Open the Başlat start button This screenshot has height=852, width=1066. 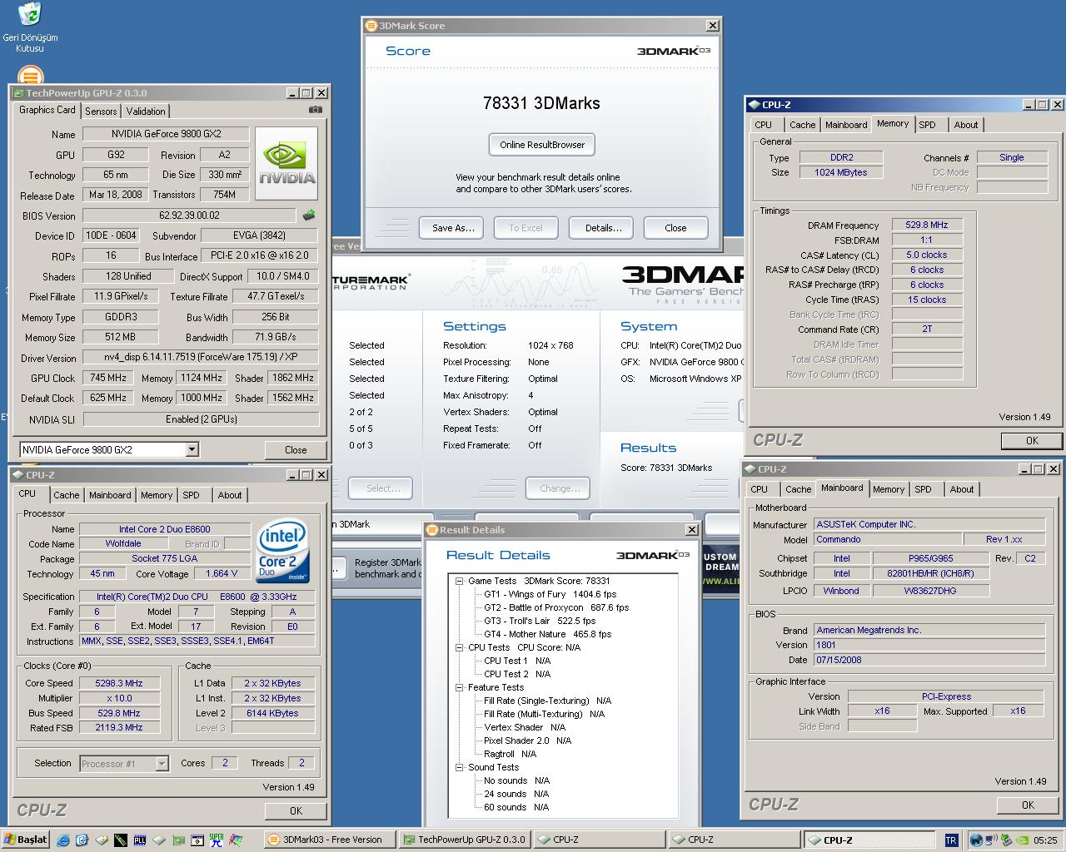[x=26, y=840]
